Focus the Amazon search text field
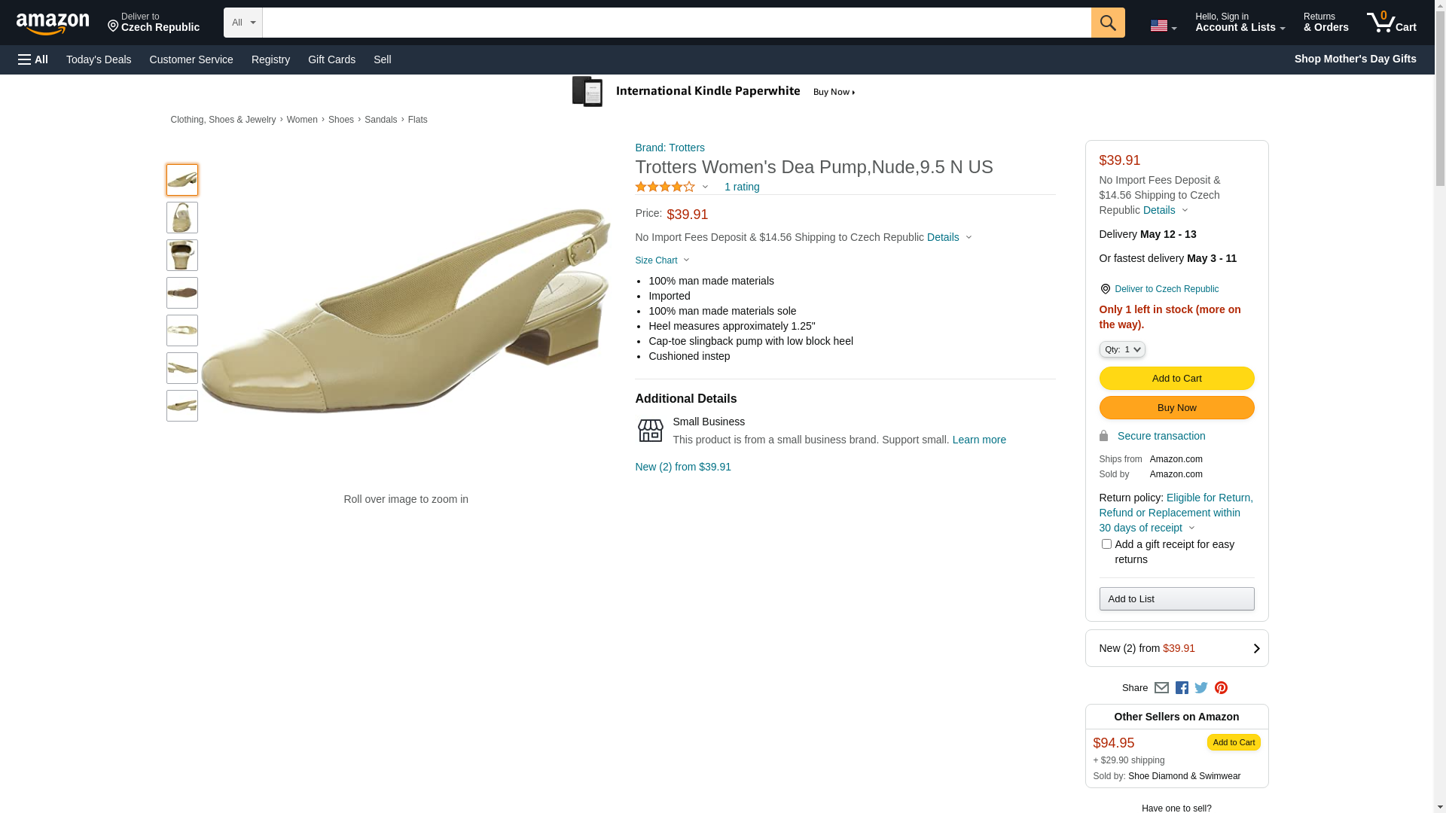This screenshot has height=813, width=1446. (676, 23)
